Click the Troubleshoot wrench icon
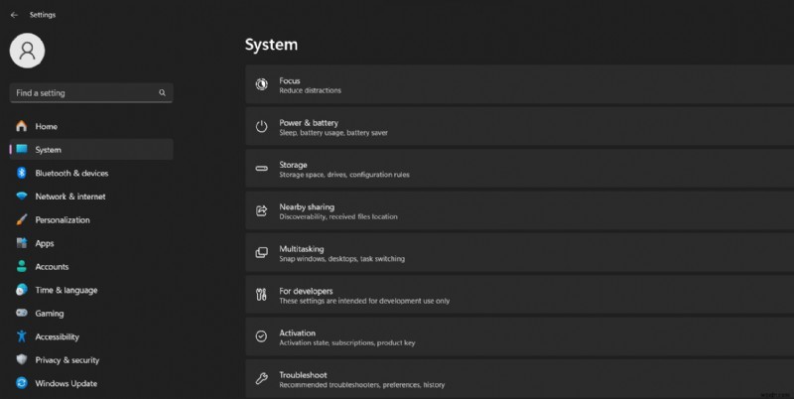Viewport: 794px width, 399px height. [261, 379]
